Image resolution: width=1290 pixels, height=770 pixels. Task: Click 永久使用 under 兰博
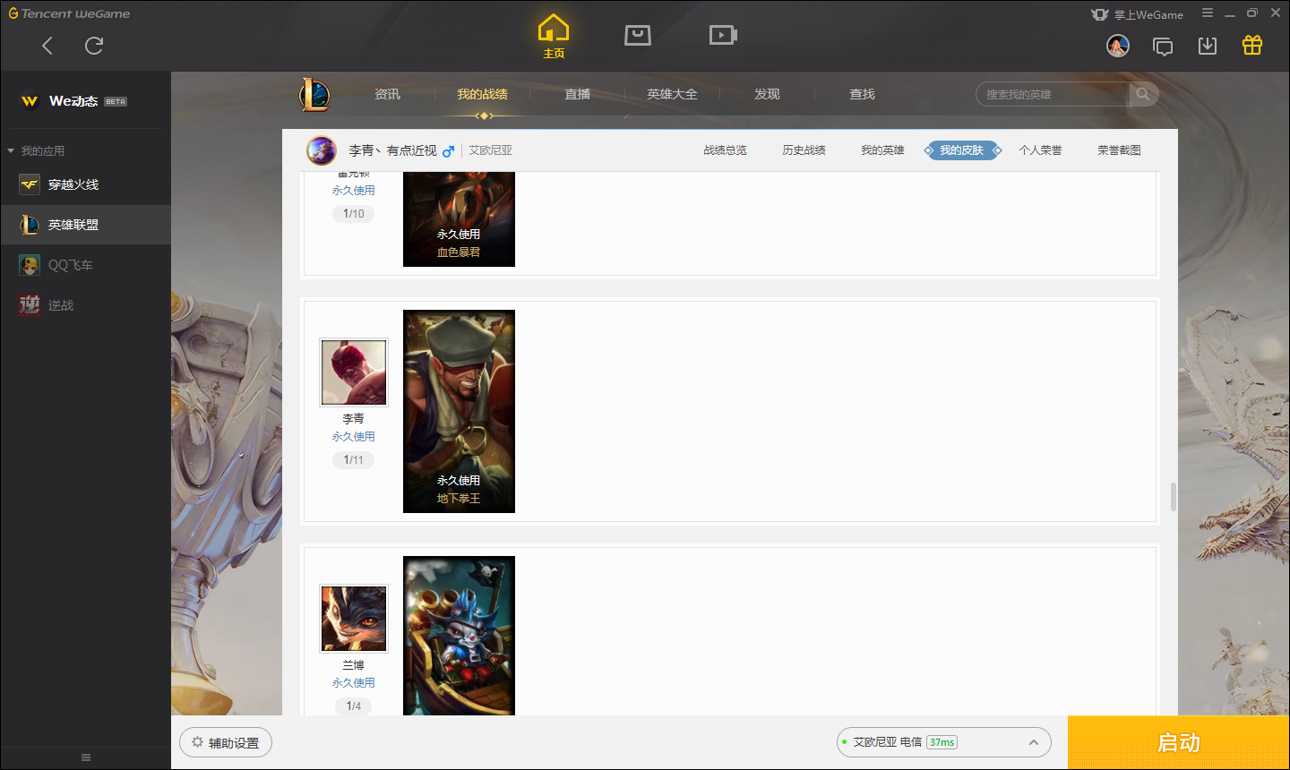click(354, 683)
